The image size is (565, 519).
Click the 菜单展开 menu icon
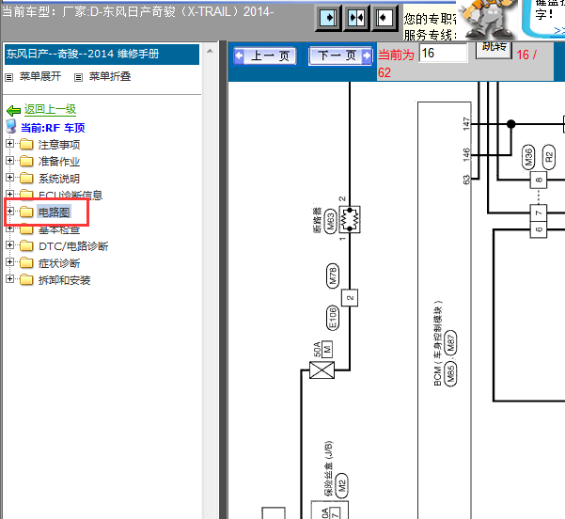[9, 77]
